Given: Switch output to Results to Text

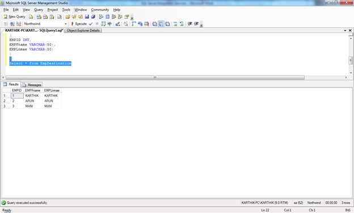Looking at the screenshot, I should tap(154, 24).
